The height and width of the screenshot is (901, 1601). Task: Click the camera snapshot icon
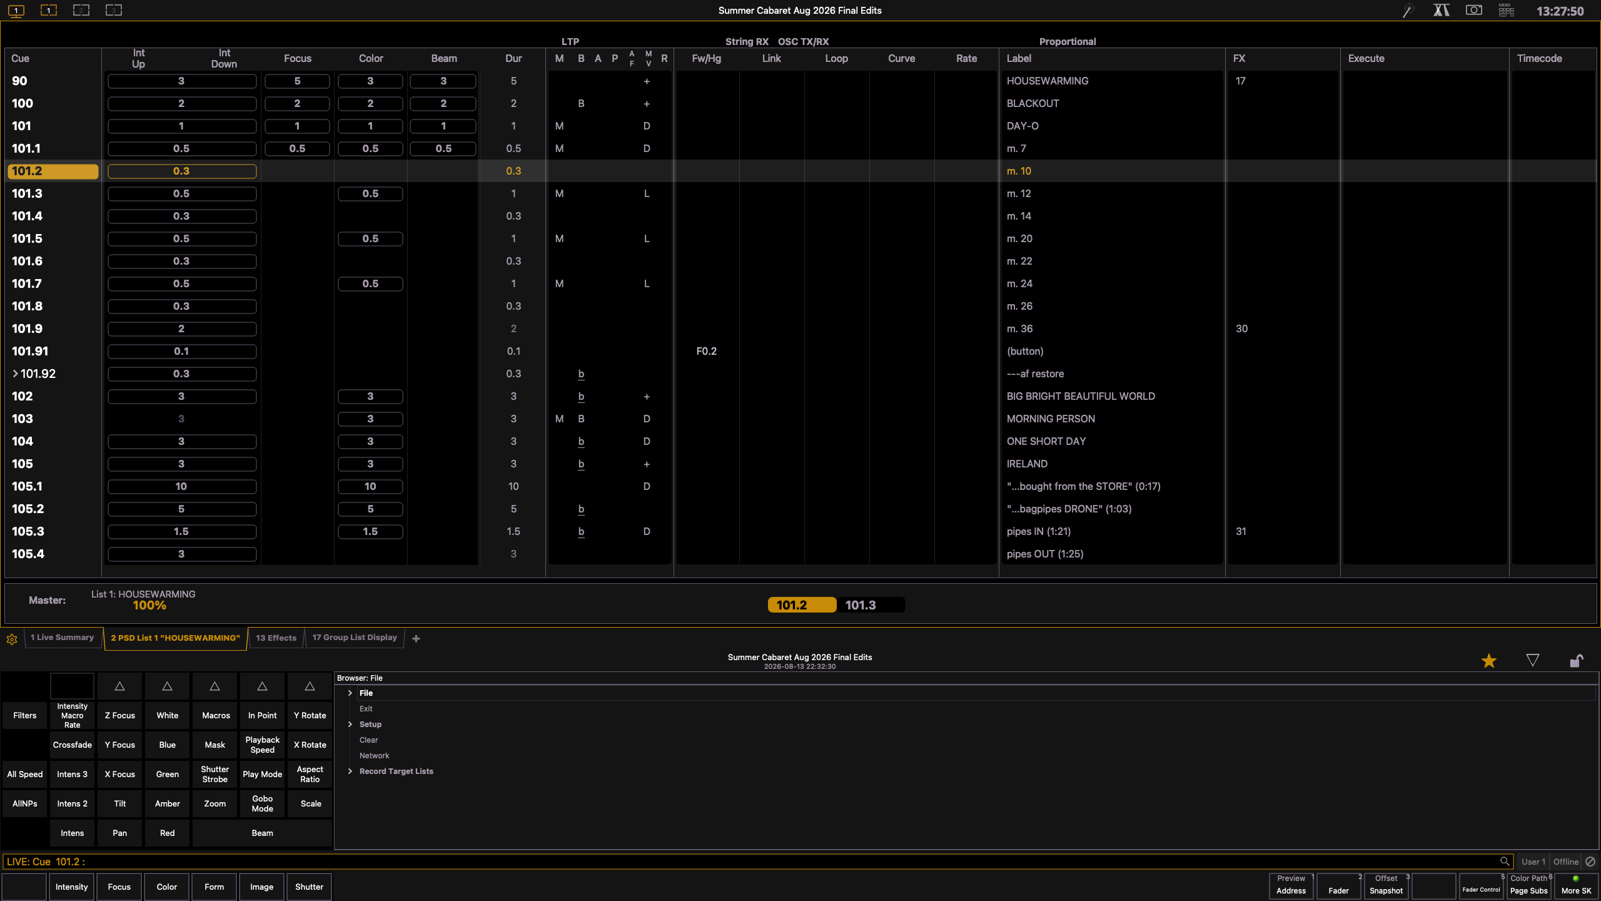coord(1474,11)
